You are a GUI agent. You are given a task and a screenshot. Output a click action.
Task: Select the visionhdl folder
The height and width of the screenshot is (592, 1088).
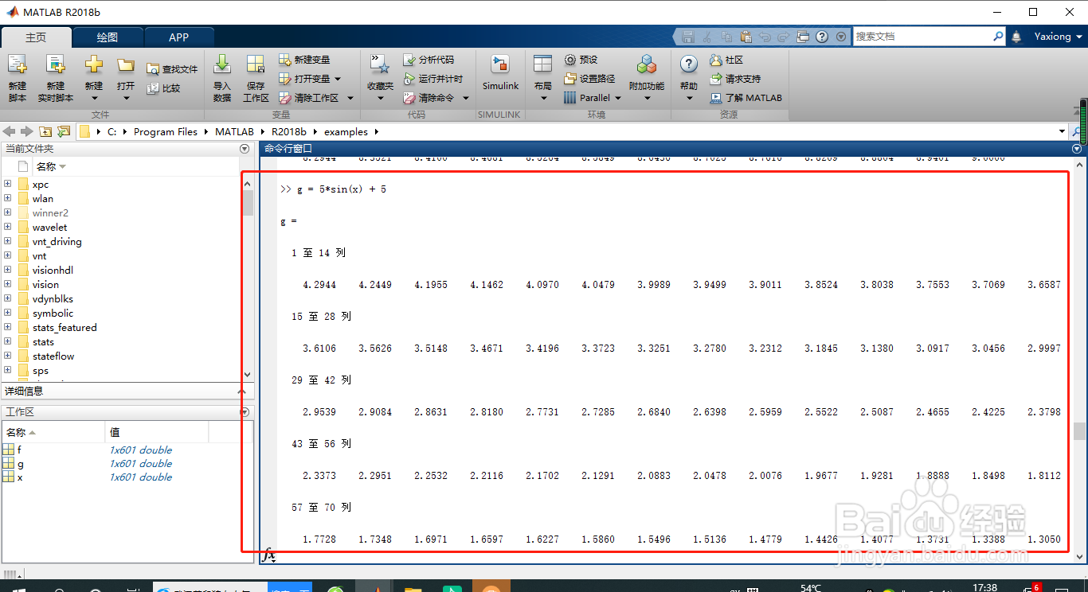coord(53,270)
